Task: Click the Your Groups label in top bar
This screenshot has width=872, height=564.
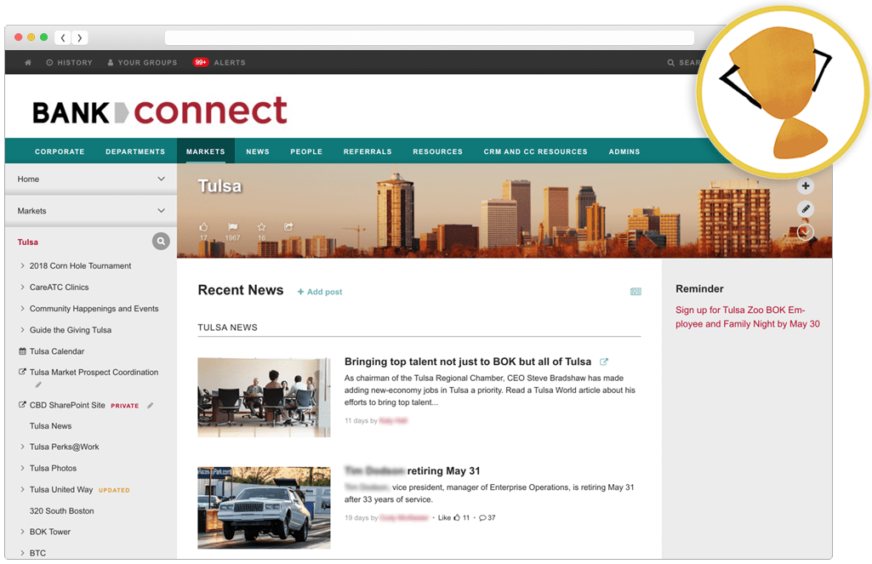Action: click(147, 63)
